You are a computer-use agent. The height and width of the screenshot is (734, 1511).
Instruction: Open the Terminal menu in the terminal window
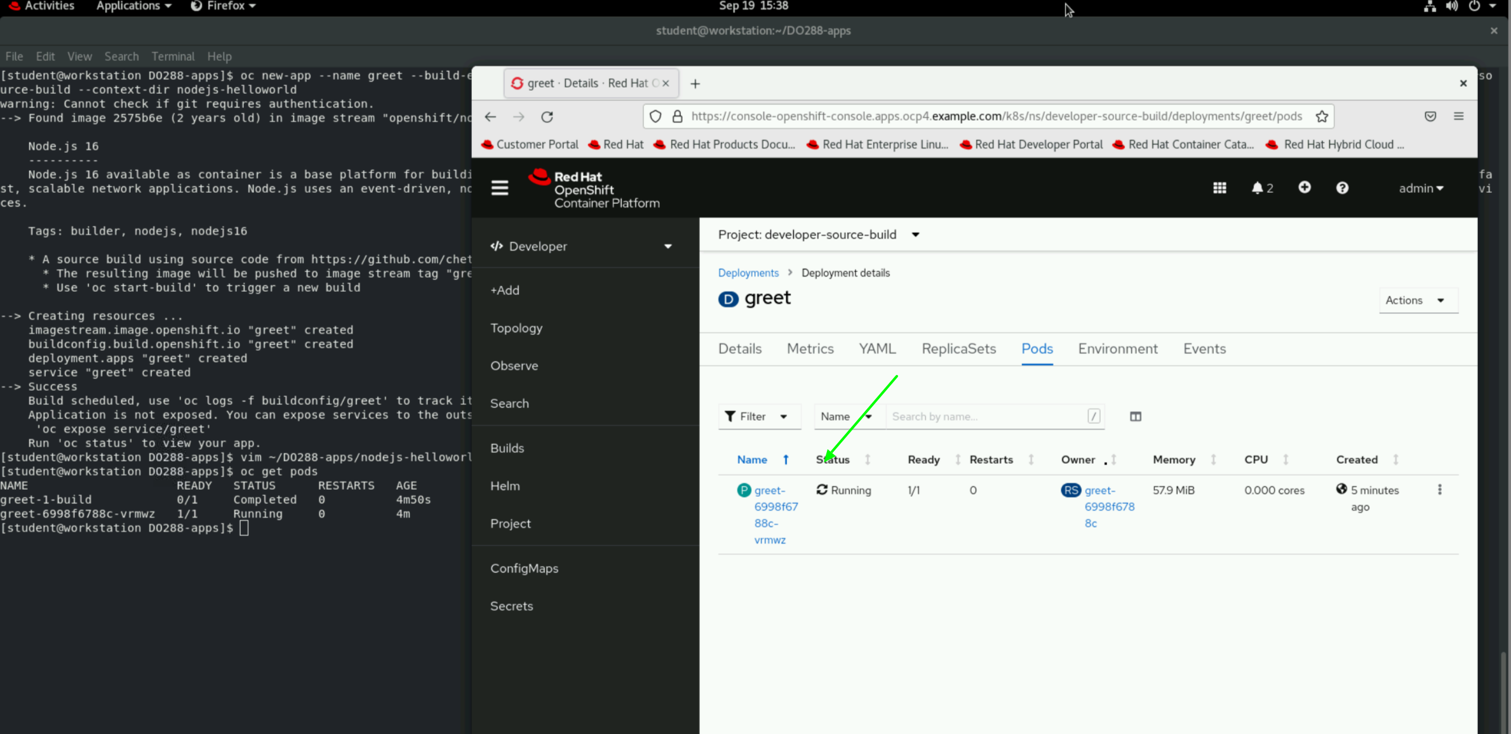pos(173,56)
